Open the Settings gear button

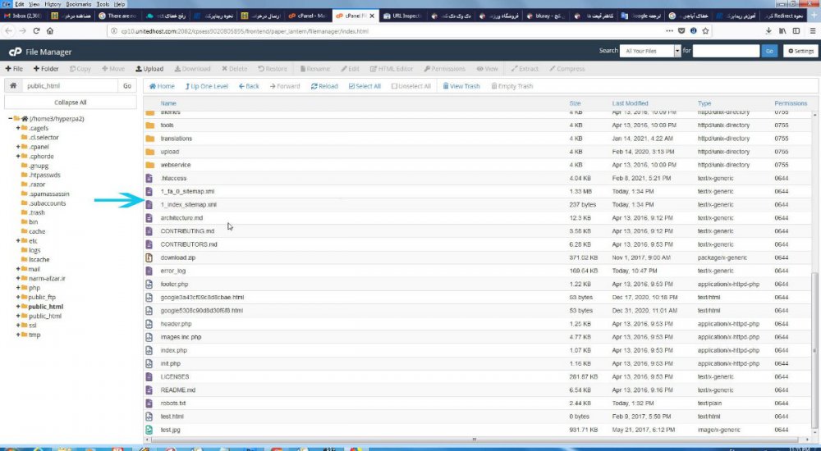click(800, 51)
